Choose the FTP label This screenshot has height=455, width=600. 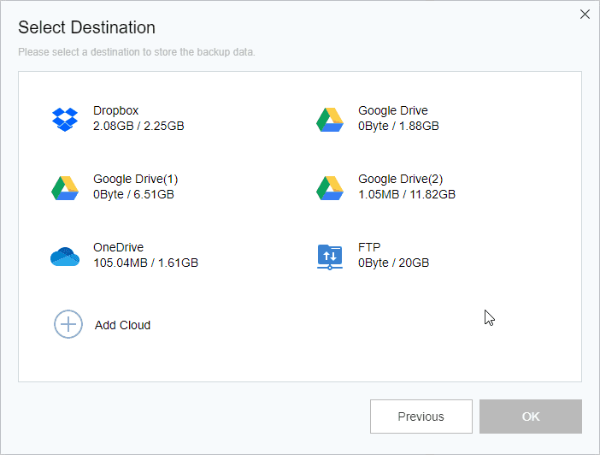369,247
